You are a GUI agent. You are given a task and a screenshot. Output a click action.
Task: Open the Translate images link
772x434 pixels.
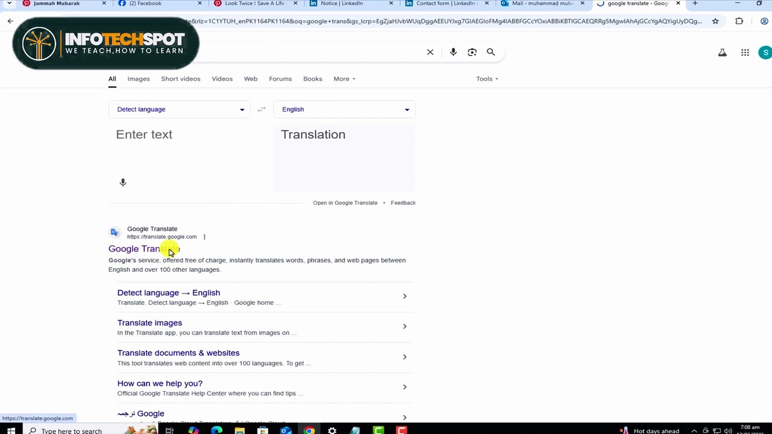tap(150, 323)
